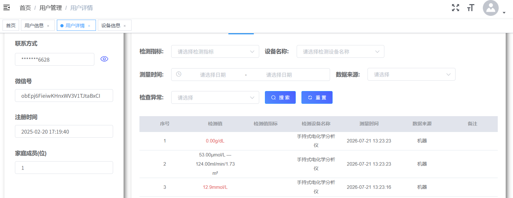
Task: Click the 备注 column header
Action: 472,124
